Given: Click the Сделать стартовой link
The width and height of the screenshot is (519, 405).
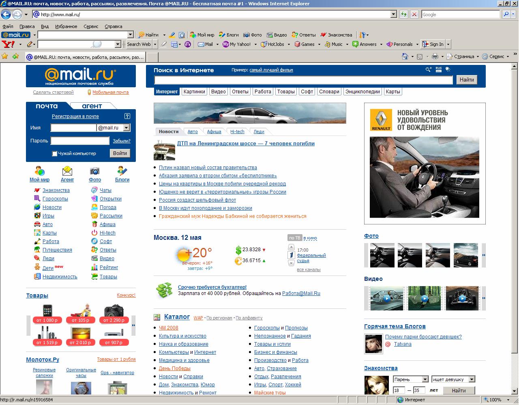Looking at the screenshot, I should pyautogui.click(x=54, y=92).
